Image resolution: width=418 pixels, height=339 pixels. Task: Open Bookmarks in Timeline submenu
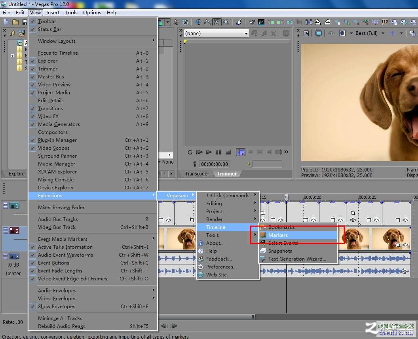(298, 227)
